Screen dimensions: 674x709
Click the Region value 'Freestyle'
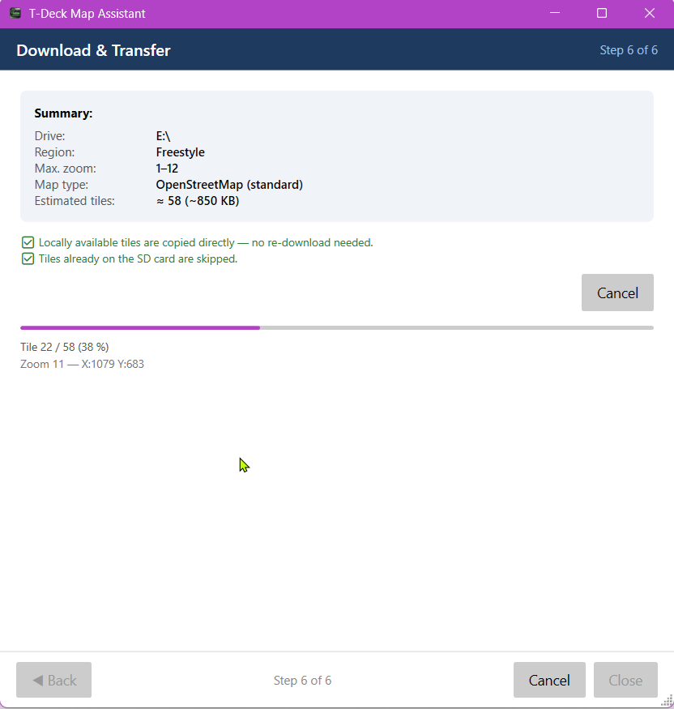point(181,152)
